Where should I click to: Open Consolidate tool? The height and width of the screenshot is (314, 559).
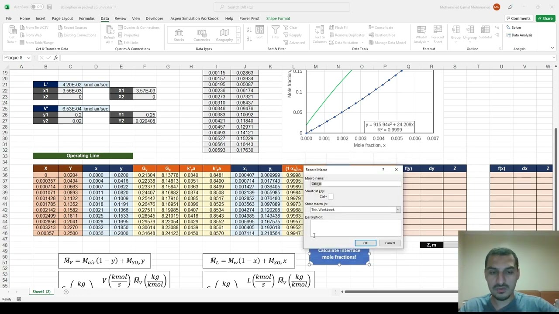(x=381, y=27)
